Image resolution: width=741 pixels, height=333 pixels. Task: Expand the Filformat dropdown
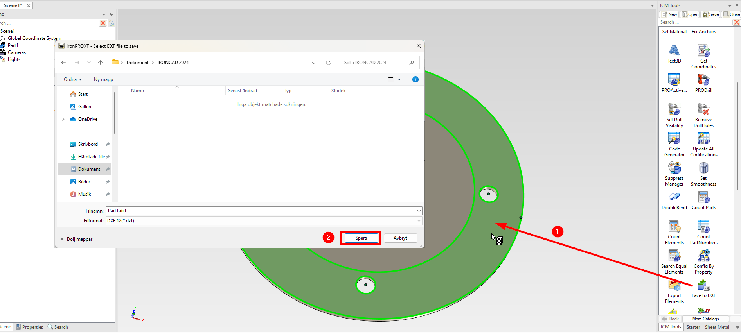coord(419,221)
